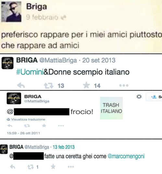Retweet the Uomini&Donne scempio italiano tweet
162x174 pixels.
[49, 86]
